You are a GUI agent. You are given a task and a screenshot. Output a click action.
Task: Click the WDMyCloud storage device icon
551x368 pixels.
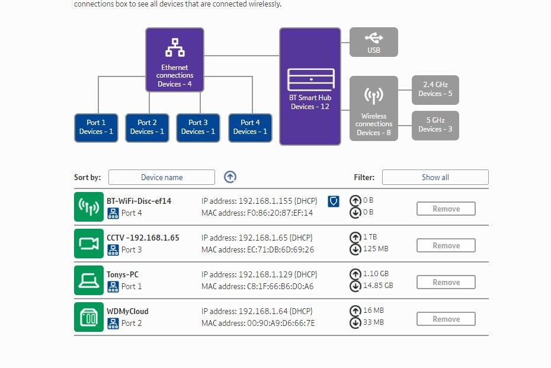pyautogui.click(x=89, y=317)
